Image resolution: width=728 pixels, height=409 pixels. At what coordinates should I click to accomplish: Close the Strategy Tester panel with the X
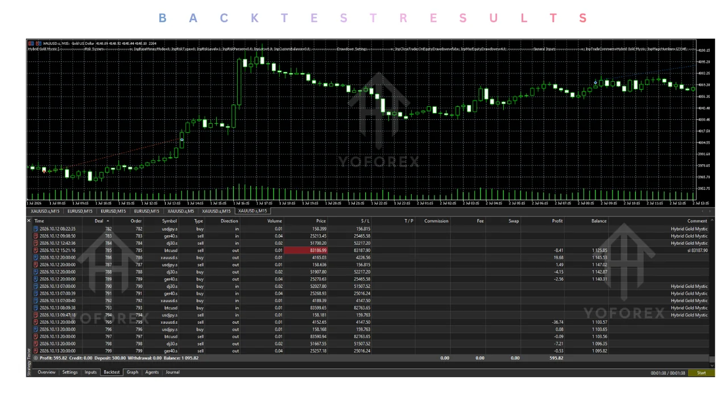(x=29, y=220)
